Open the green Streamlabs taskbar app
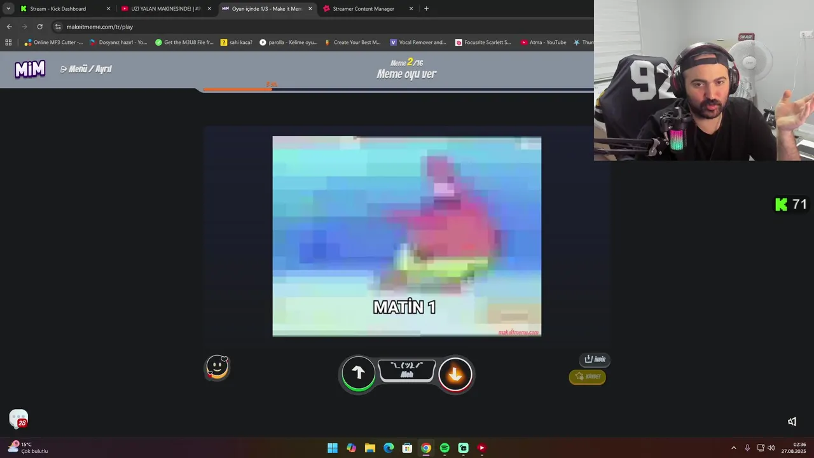Viewport: 814px width, 458px height. coord(463,448)
